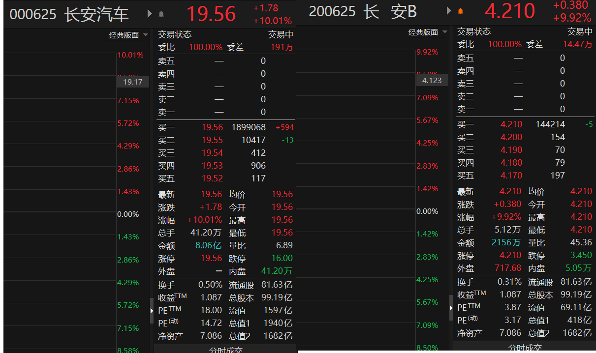Click the +10.01% change in 长安汽车 header
Viewport: 596px width, 353px height.
coord(273,21)
